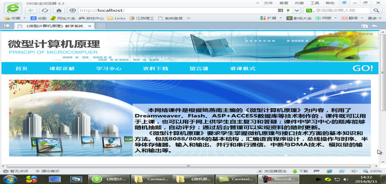Open the 谷歌 bookmark
This screenshot has height=184, width=386.
click(x=39, y=18)
